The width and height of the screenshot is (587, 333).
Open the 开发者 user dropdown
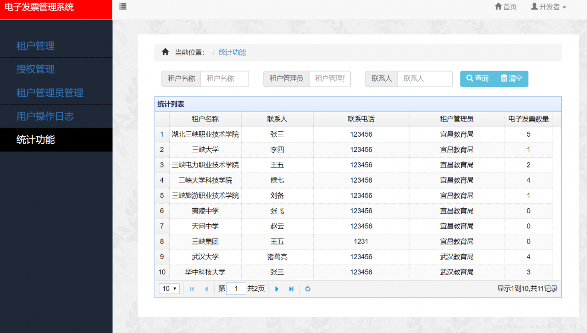(x=548, y=7)
